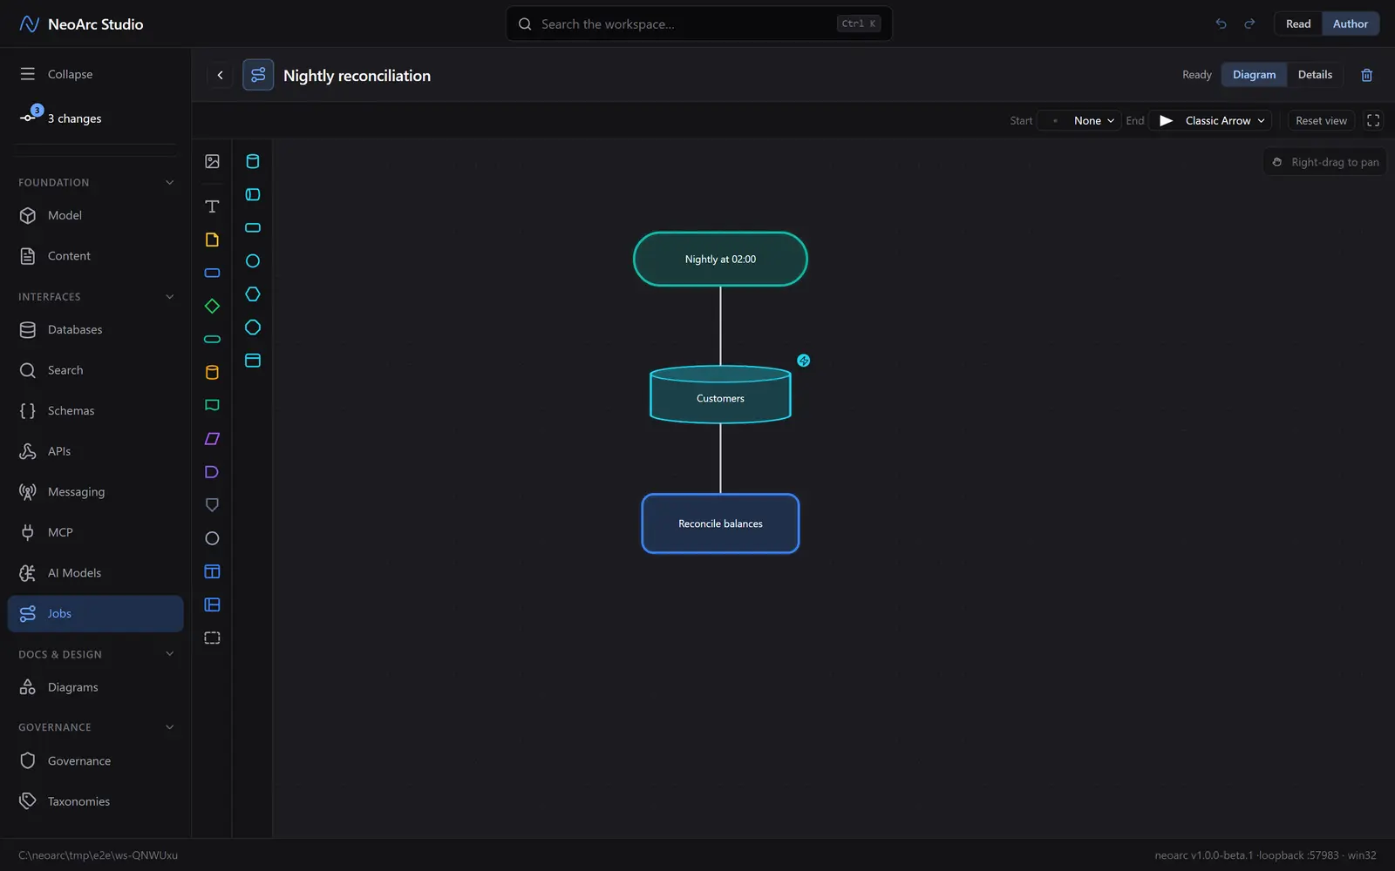Screen dimensions: 1395x871
Task: View the 3 pending changes
Action: tap(96, 118)
